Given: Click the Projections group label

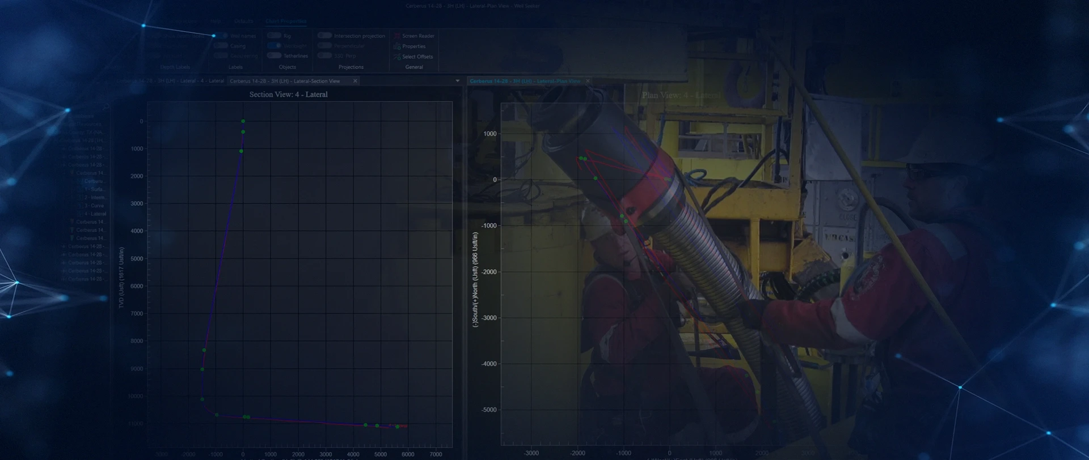Looking at the screenshot, I should [351, 67].
